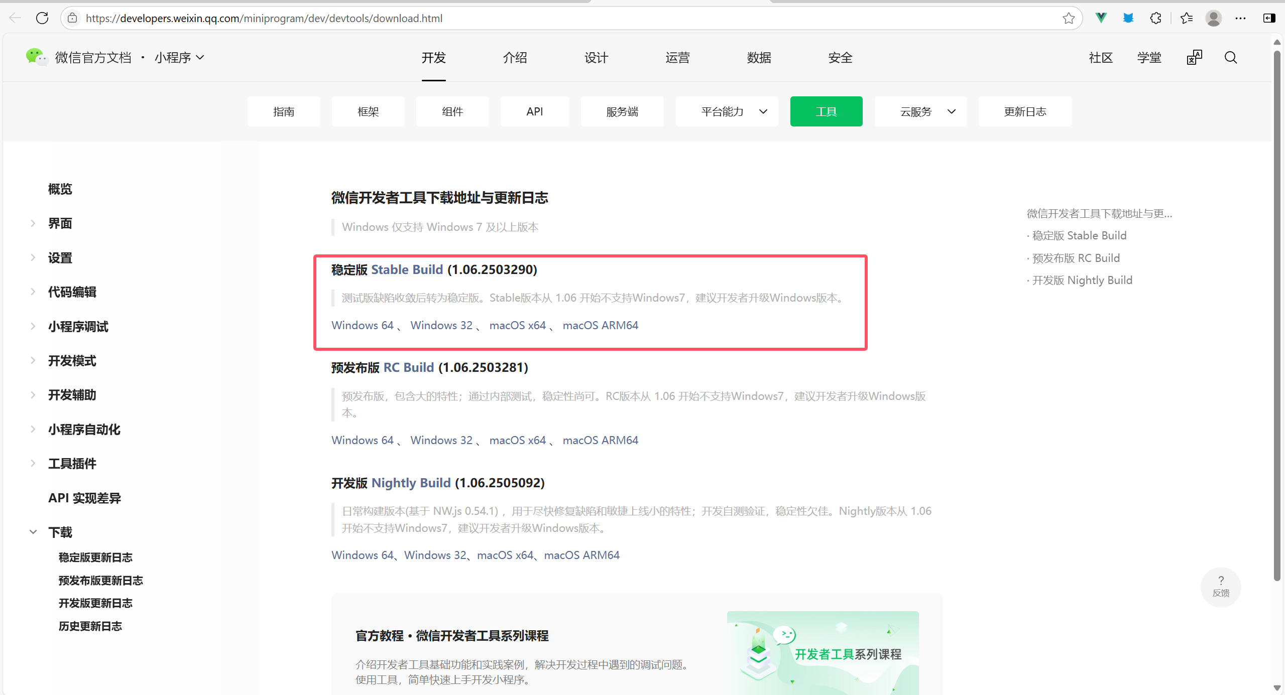Click the search magnifier icon in header
The image size is (1285, 695).
click(x=1230, y=58)
